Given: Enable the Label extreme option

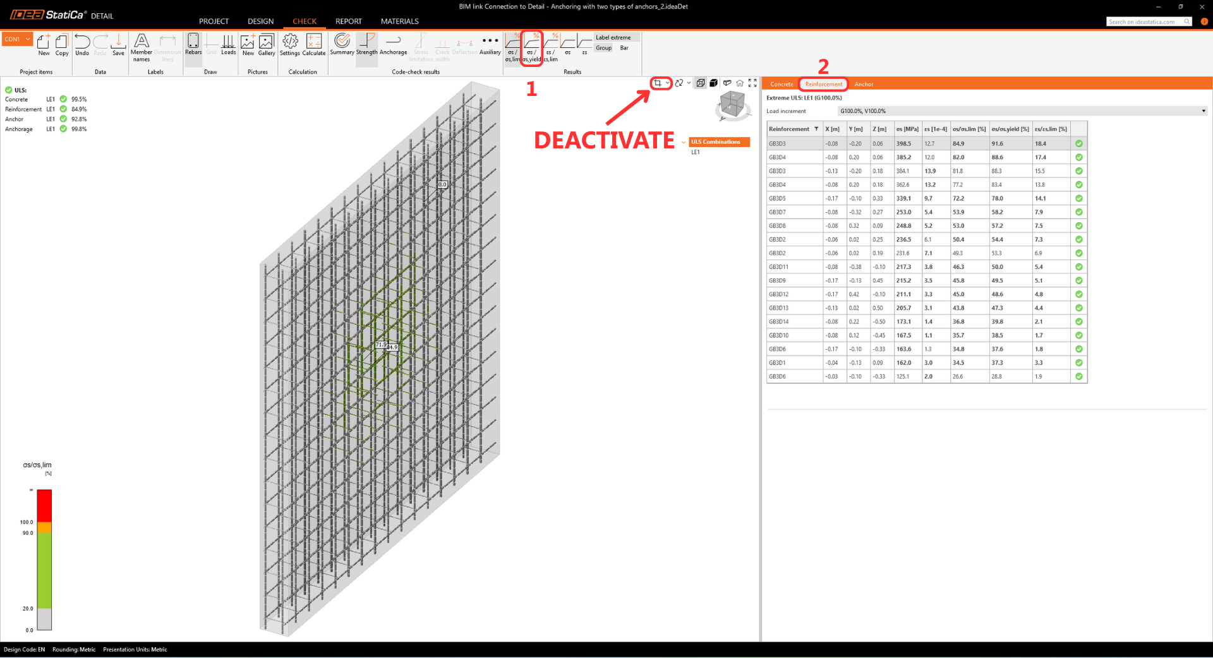Looking at the screenshot, I should 613,38.
